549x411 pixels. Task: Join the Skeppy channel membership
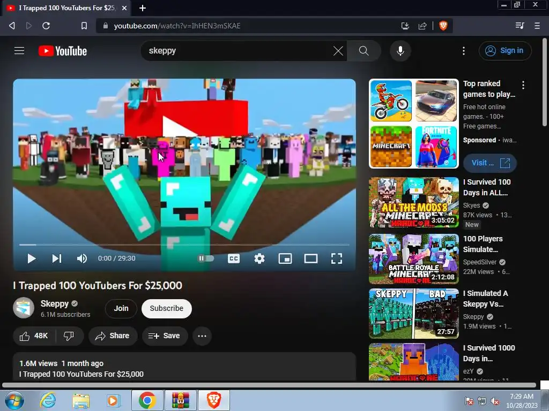click(121, 309)
